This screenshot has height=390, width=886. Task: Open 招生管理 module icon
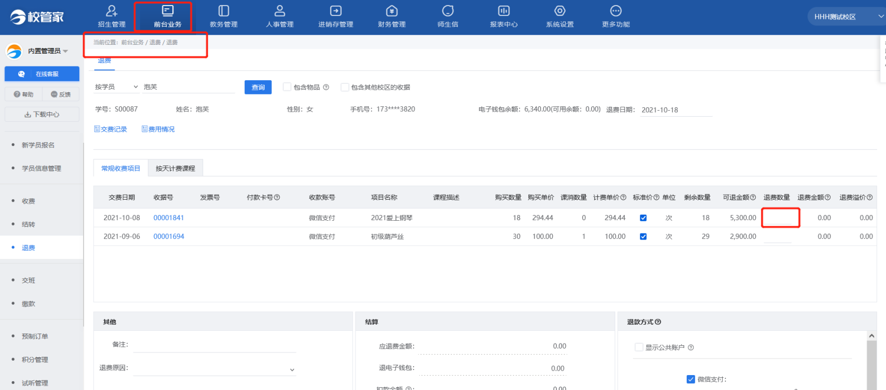pos(112,11)
